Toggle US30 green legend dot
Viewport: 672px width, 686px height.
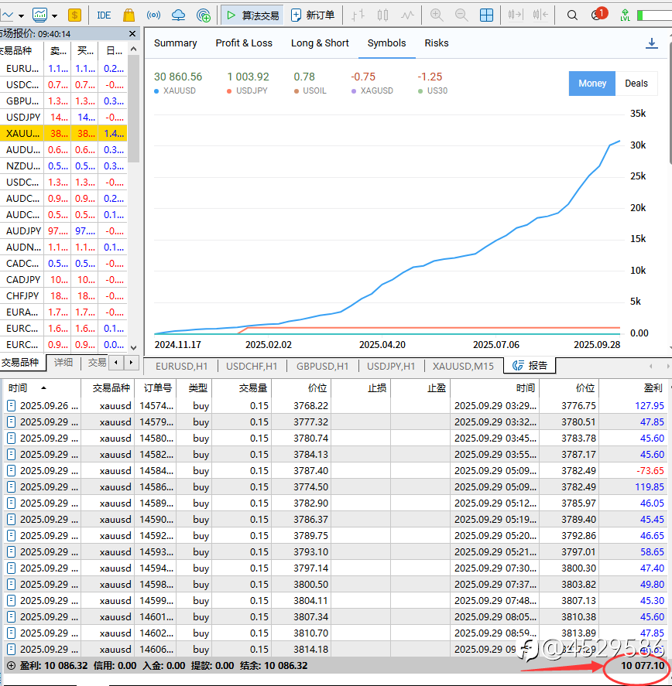(x=420, y=91)
